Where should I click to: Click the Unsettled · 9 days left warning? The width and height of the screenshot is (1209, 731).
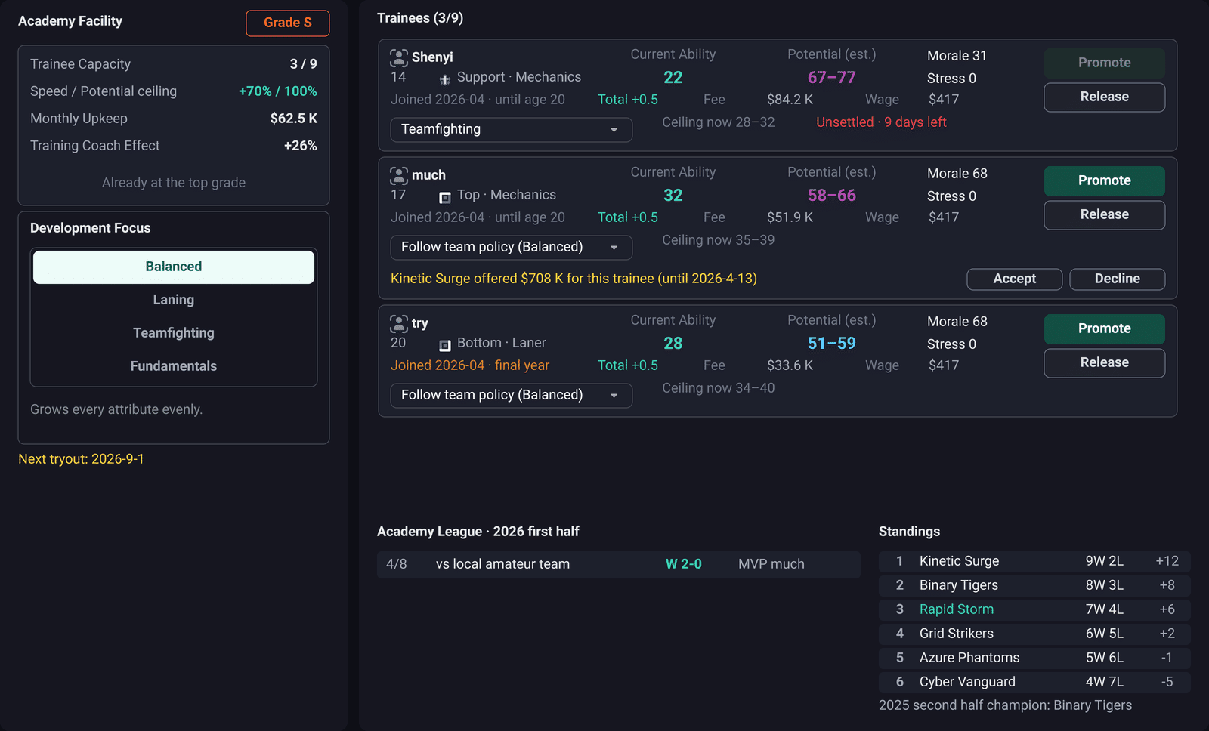[x=881, y=122]
